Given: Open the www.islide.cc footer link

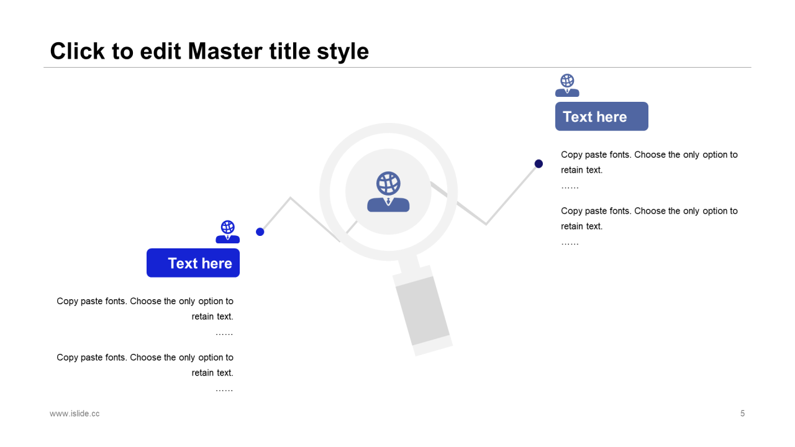Looking at the screenshot, I should pos(75,413).
